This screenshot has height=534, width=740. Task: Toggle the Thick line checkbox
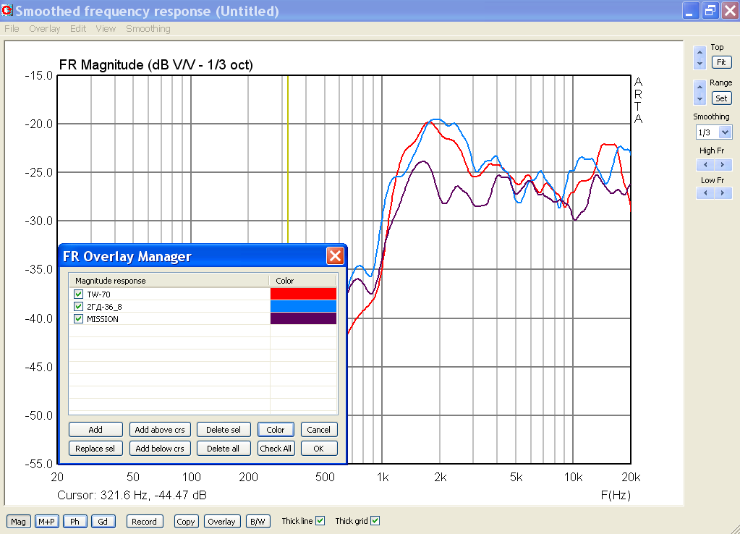coord(320,521)
